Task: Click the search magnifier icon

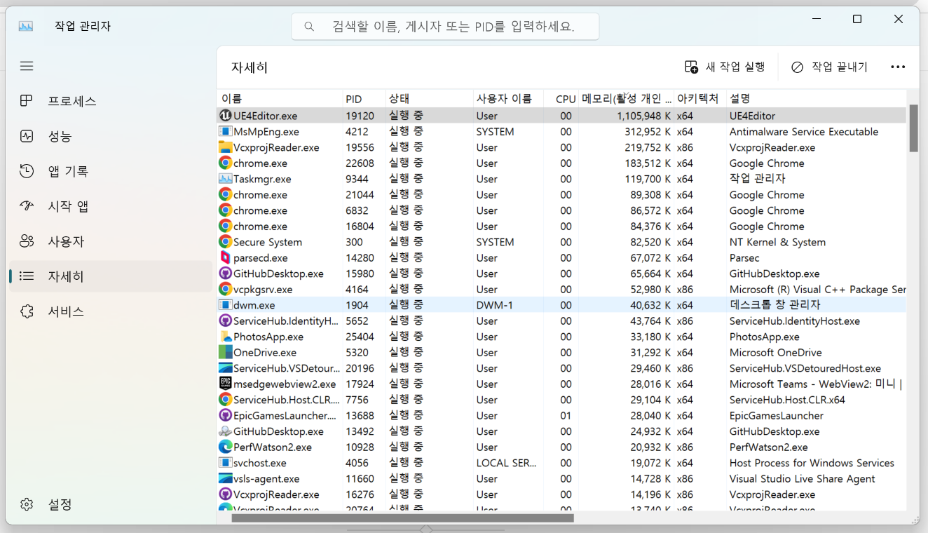Action: click(309, 27)
